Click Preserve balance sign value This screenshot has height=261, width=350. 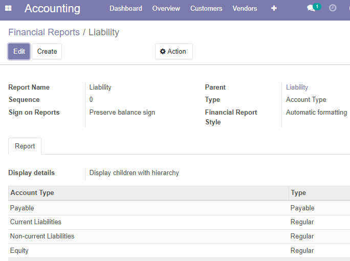point(122,112)
